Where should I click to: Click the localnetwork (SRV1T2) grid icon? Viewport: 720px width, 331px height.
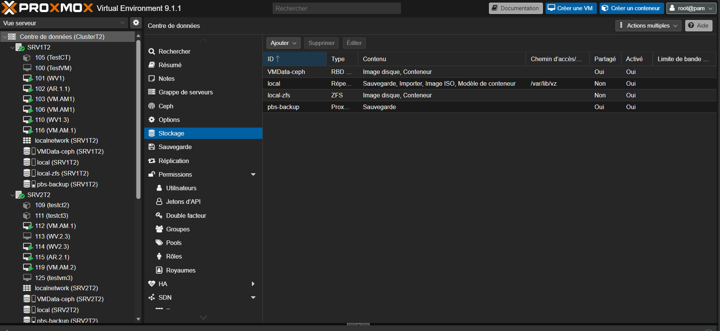coord(27,140)
